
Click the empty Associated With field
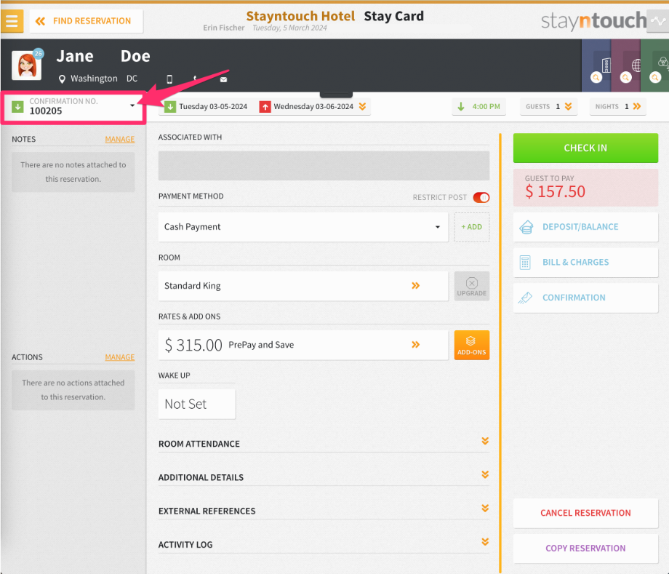click(324, 166)
